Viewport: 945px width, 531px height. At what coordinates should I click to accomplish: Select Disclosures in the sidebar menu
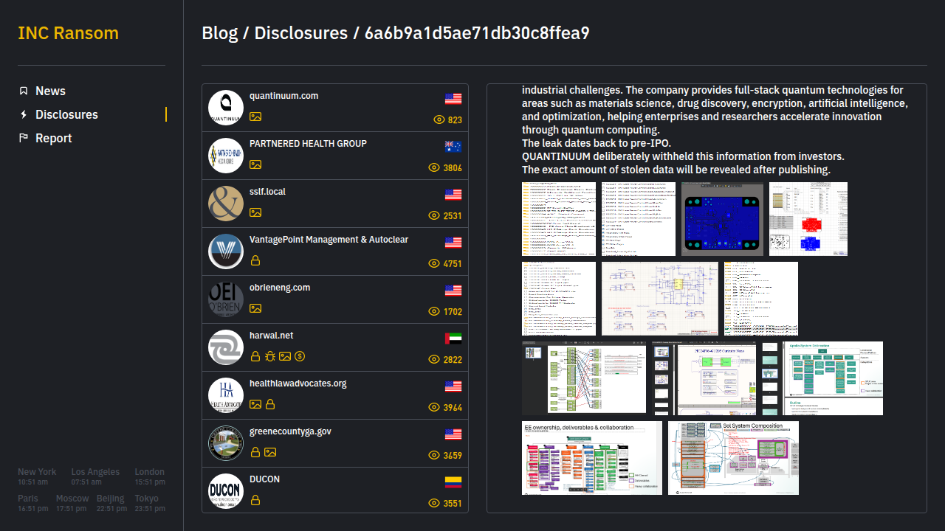(x=66, y=114)
